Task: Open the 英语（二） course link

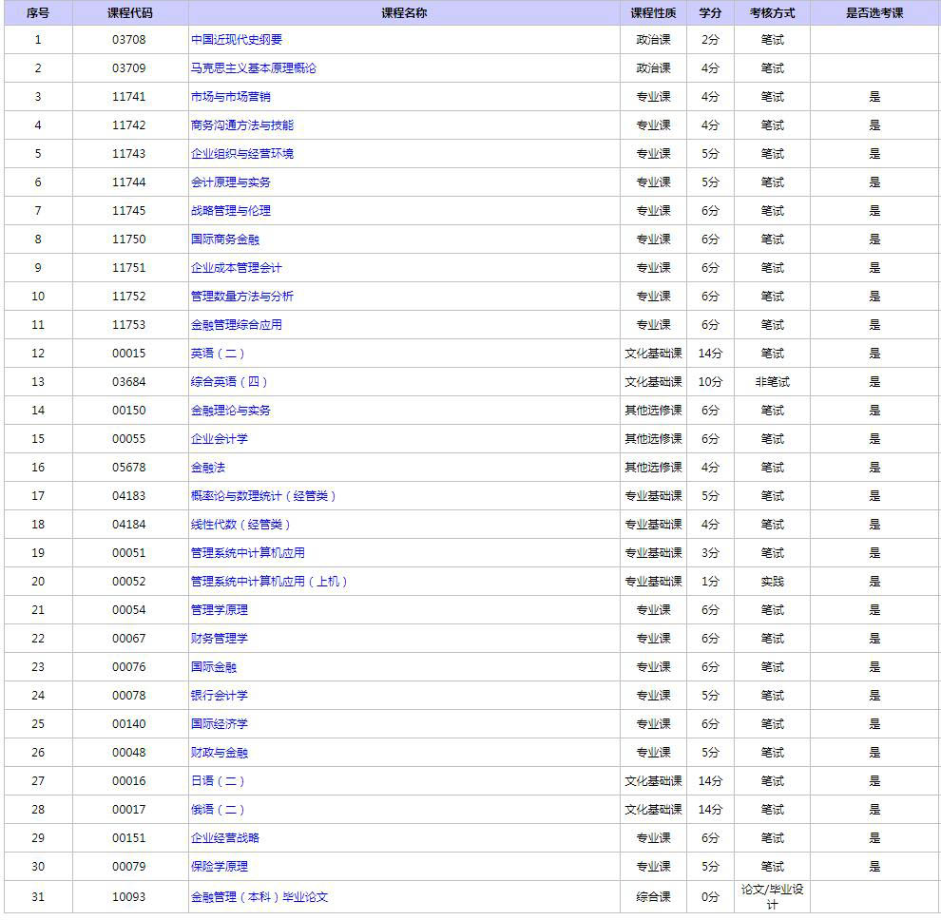Action: 218,354
